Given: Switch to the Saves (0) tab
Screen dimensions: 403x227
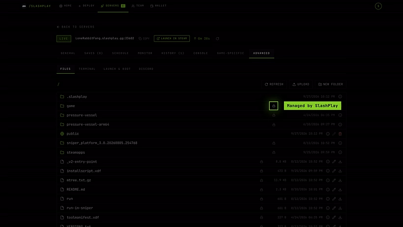Looking at the screenshot, I should [x=93, y=53].
